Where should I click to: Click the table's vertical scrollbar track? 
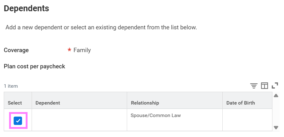click(x=276, y=111)
